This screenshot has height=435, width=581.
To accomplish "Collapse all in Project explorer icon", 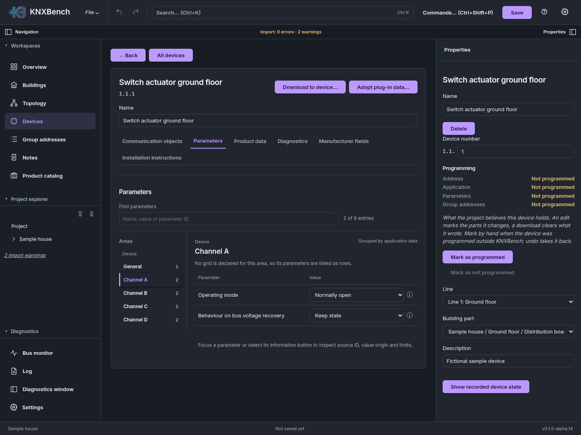I will point(92,214).
